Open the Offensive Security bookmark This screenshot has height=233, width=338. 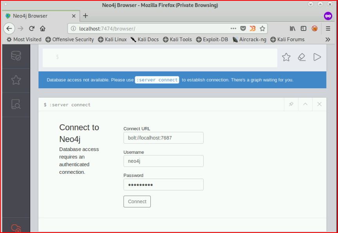[70, 40]
